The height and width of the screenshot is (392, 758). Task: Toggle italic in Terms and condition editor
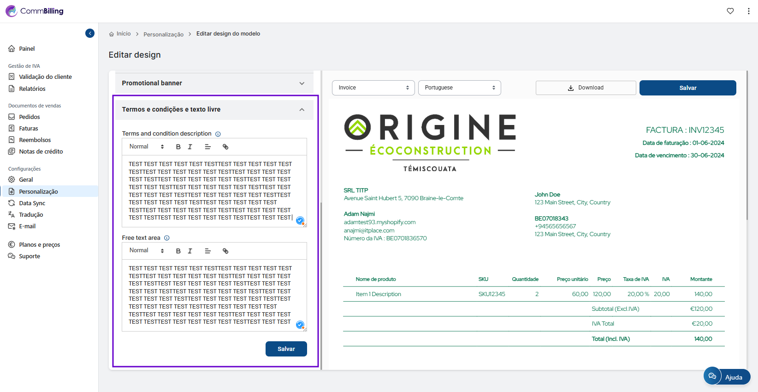190,147
